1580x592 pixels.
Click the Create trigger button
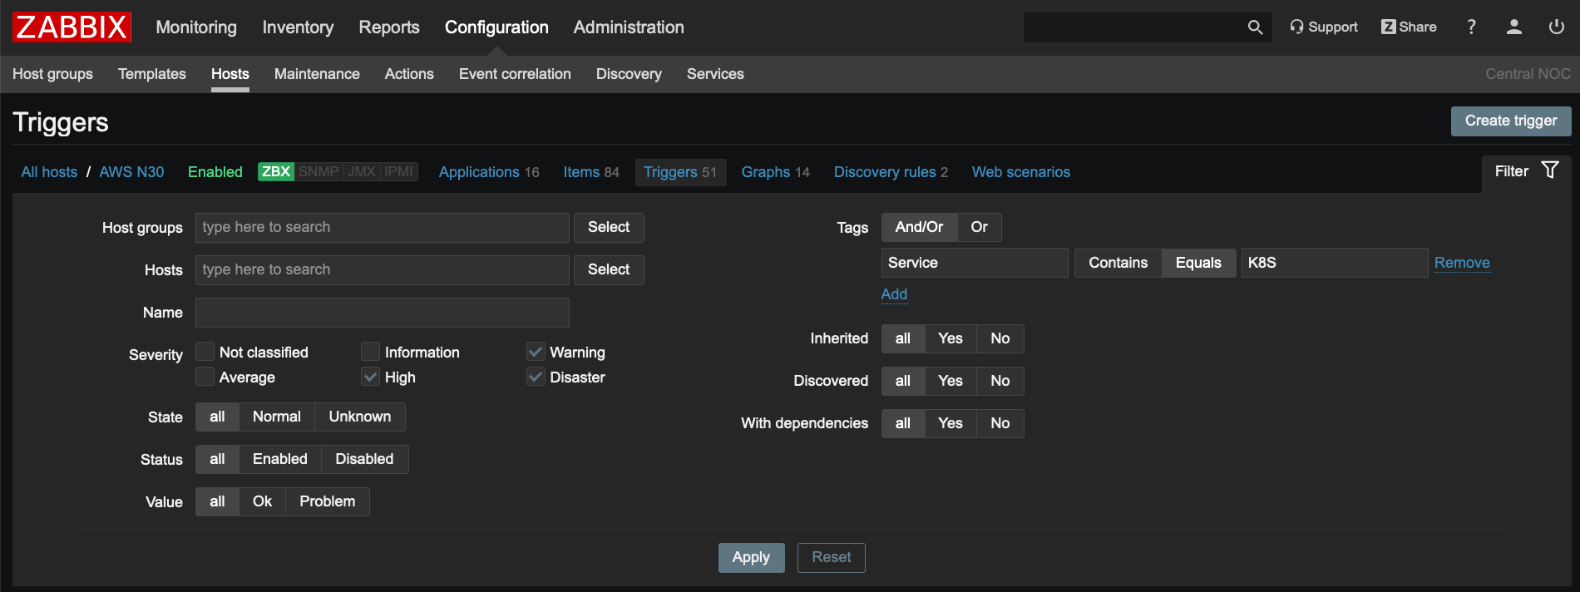click(x=1510, y=121)
